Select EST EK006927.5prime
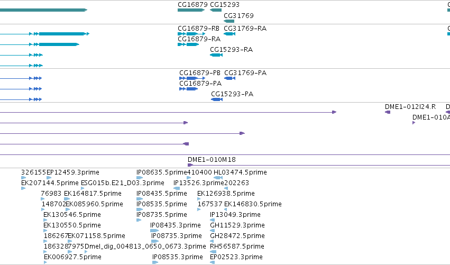This screenshot has width=450, height=265. [72, 257]
